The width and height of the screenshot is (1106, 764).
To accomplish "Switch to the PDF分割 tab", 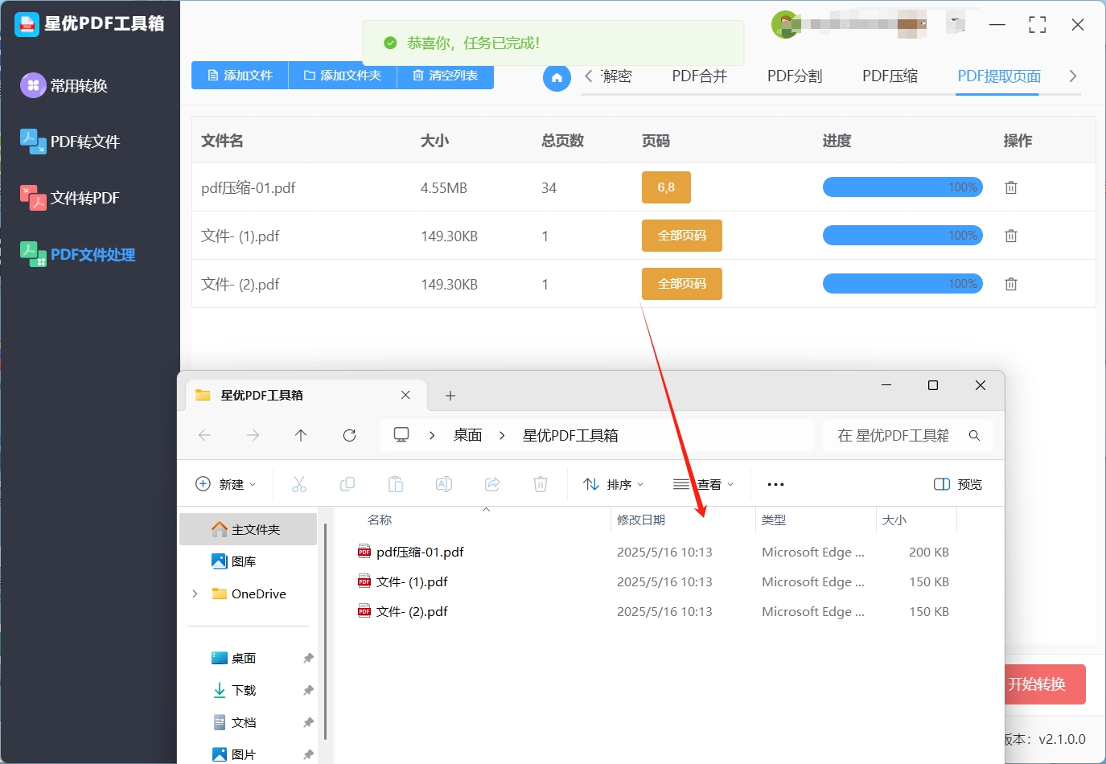I will [795, 76].
